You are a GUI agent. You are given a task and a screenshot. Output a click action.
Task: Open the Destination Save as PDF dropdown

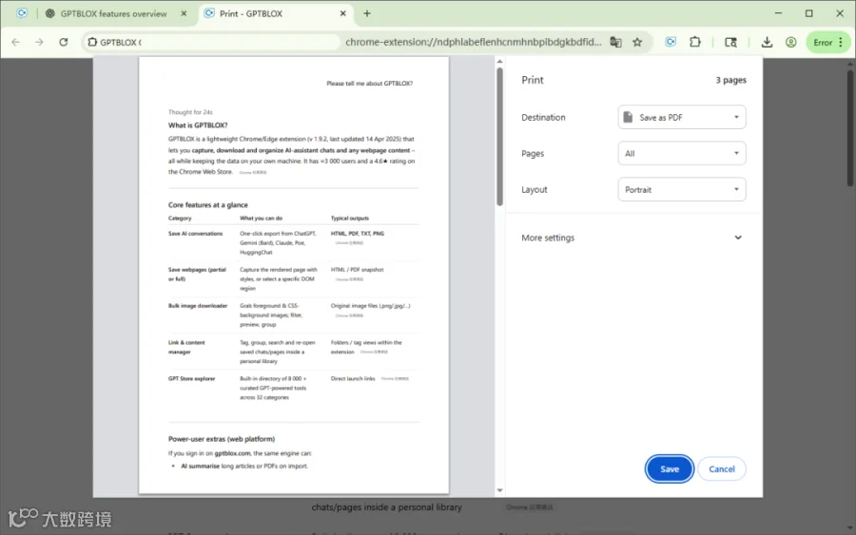[x=681, y=117]
